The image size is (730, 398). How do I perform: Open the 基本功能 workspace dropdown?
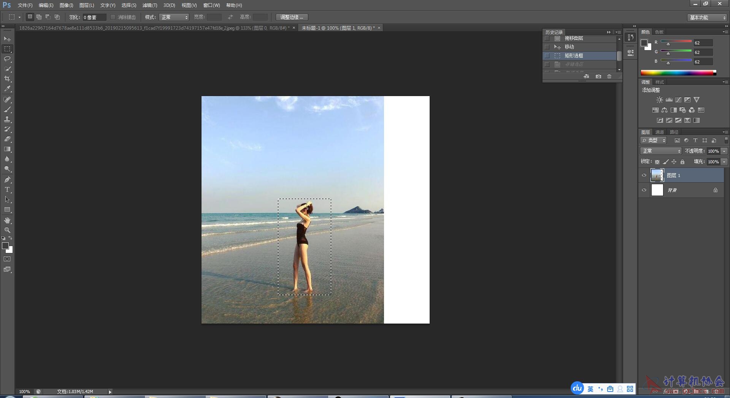pyautogui.click(x=707, y=17)
